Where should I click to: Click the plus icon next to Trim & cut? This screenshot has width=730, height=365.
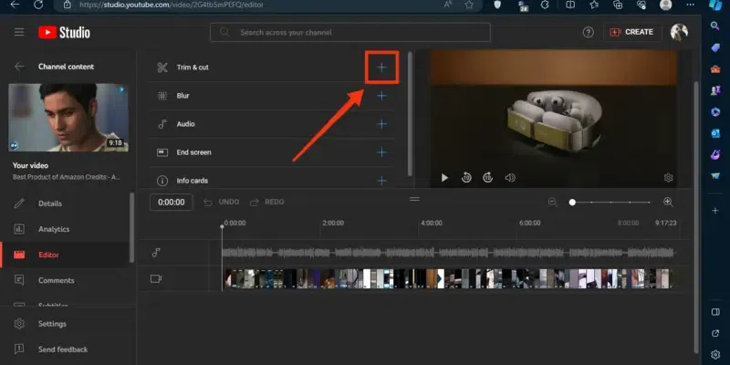[x=381, y=68]
